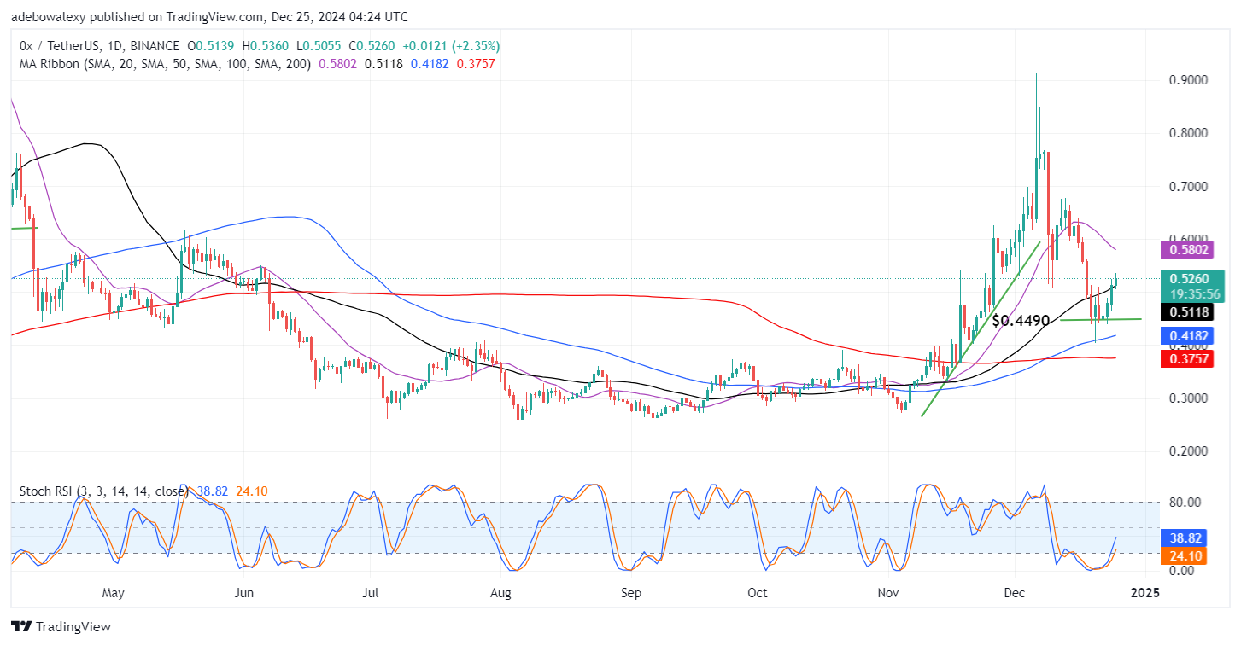Click the SMA 200 value 0.3757 in legend

pyautogui.click(x=477, y=64)
